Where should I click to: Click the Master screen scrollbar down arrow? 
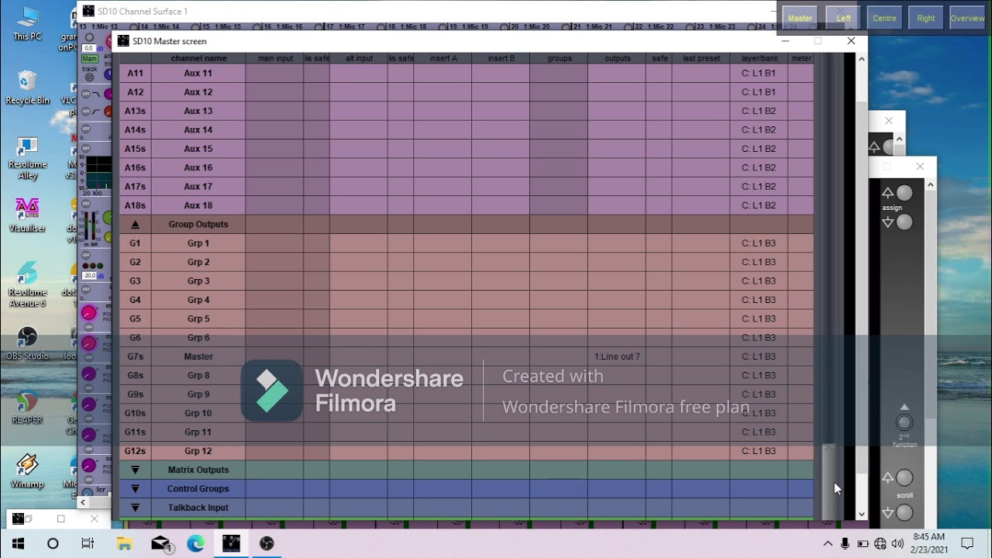[x=861, y=514]
